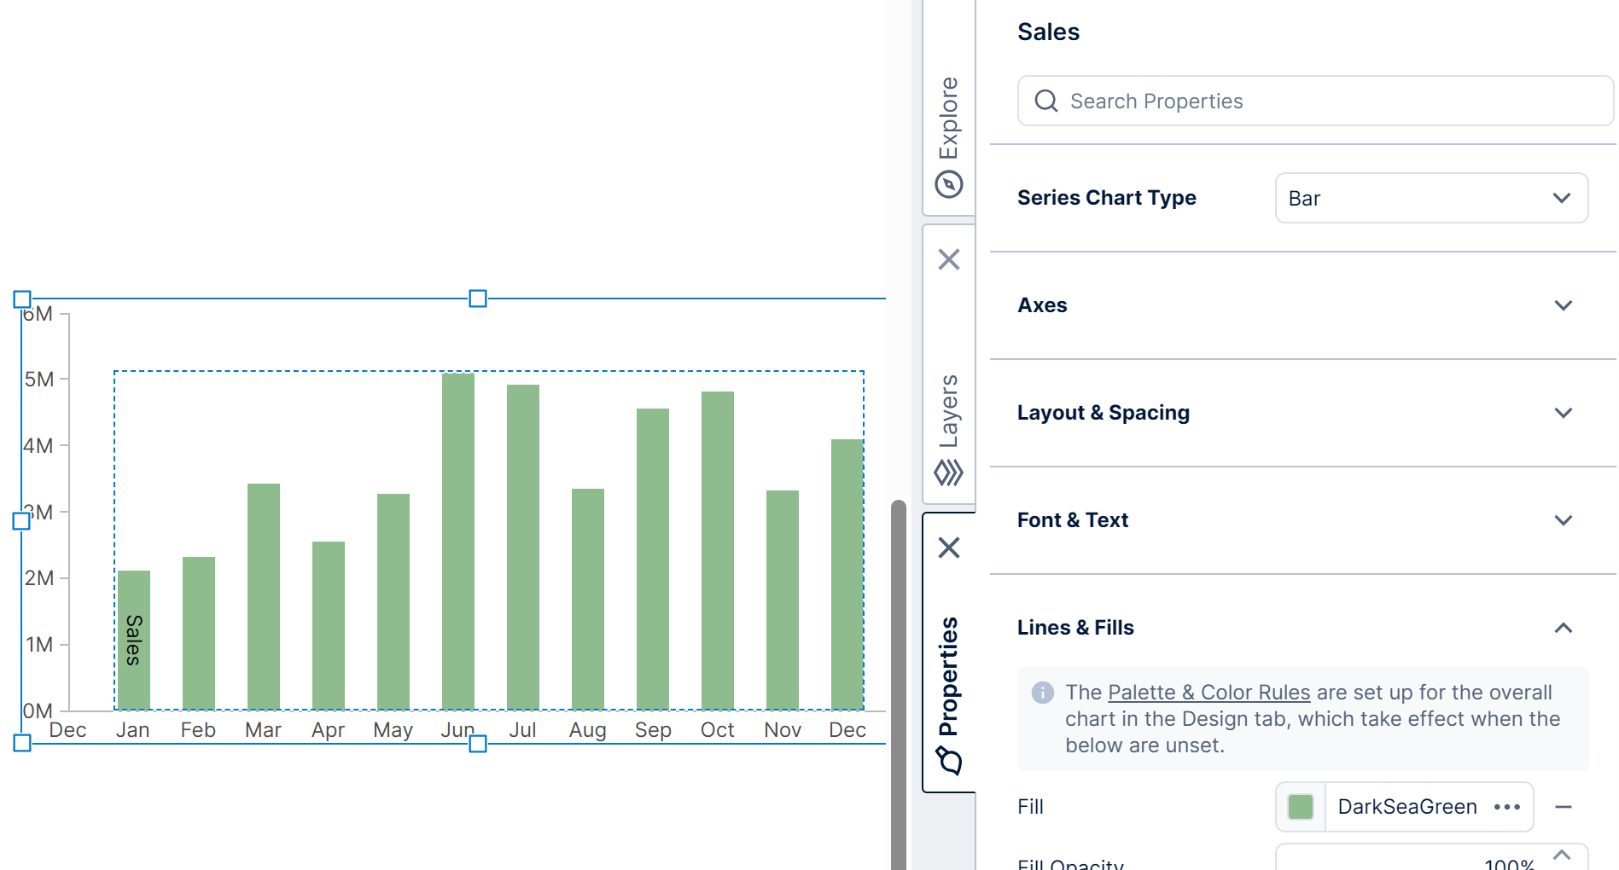
Task: Open the Explore panel compass icon
Action: [x=947, y=183]
